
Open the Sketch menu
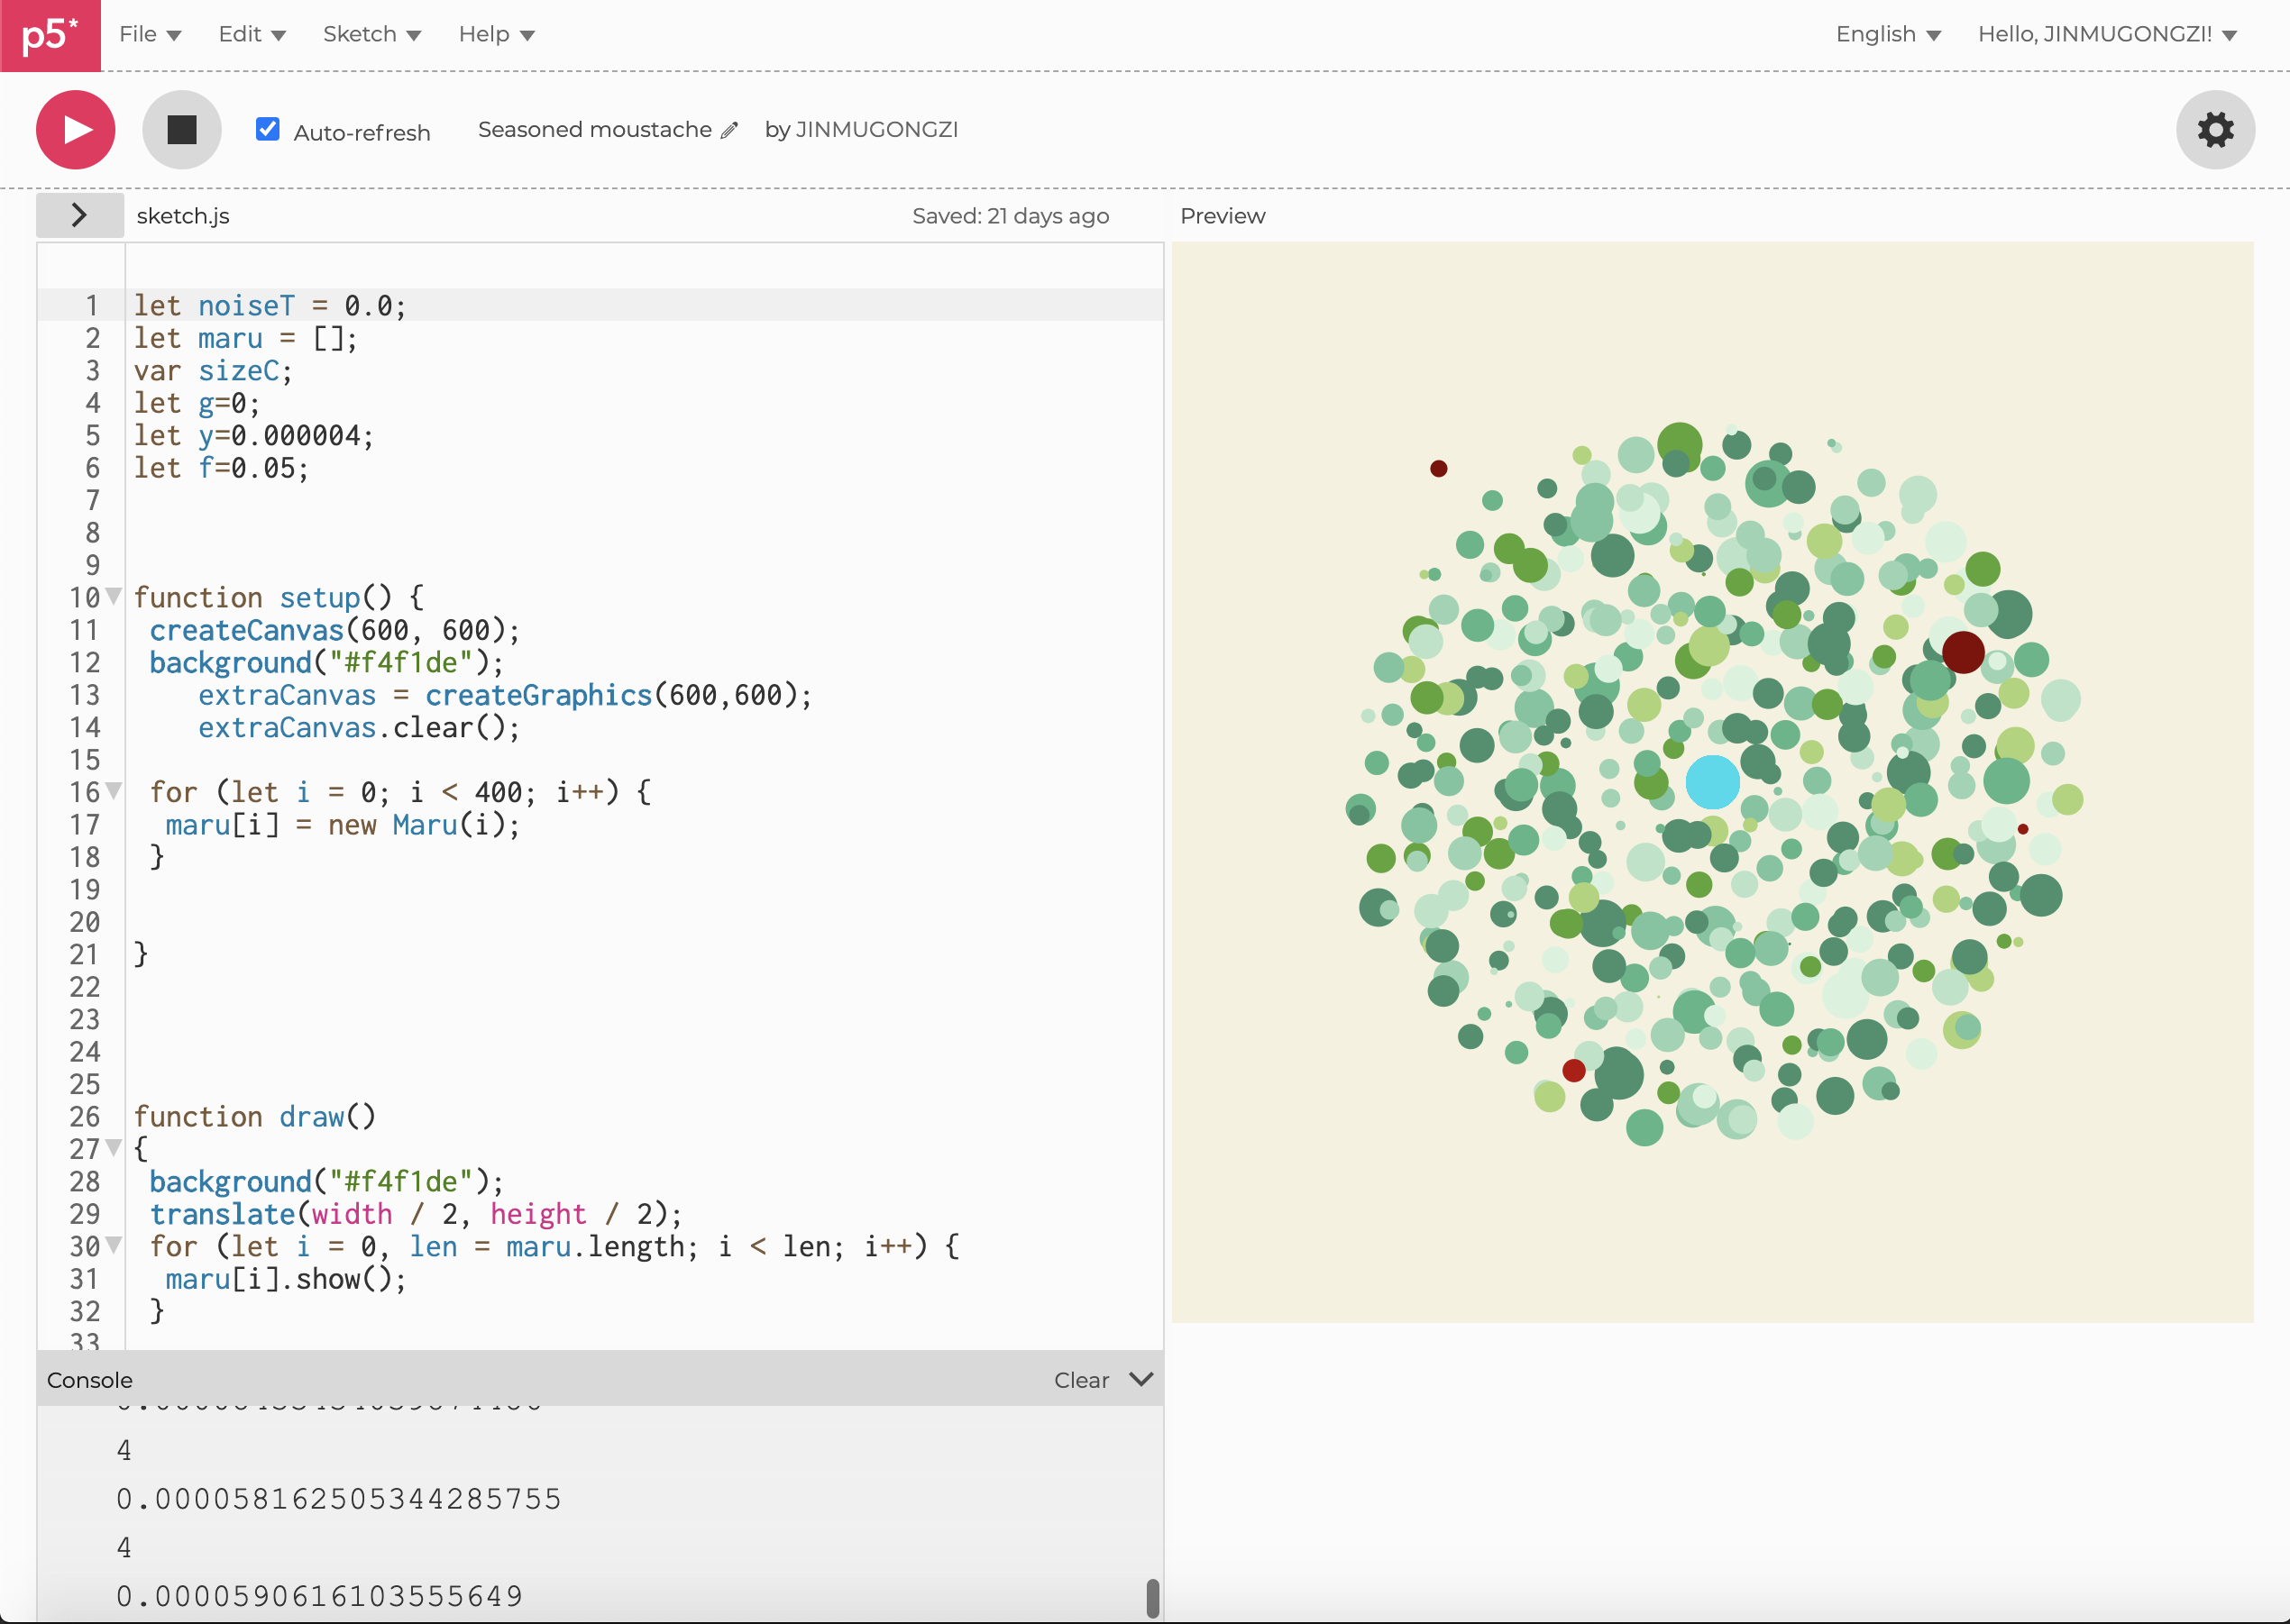(371, 35)
